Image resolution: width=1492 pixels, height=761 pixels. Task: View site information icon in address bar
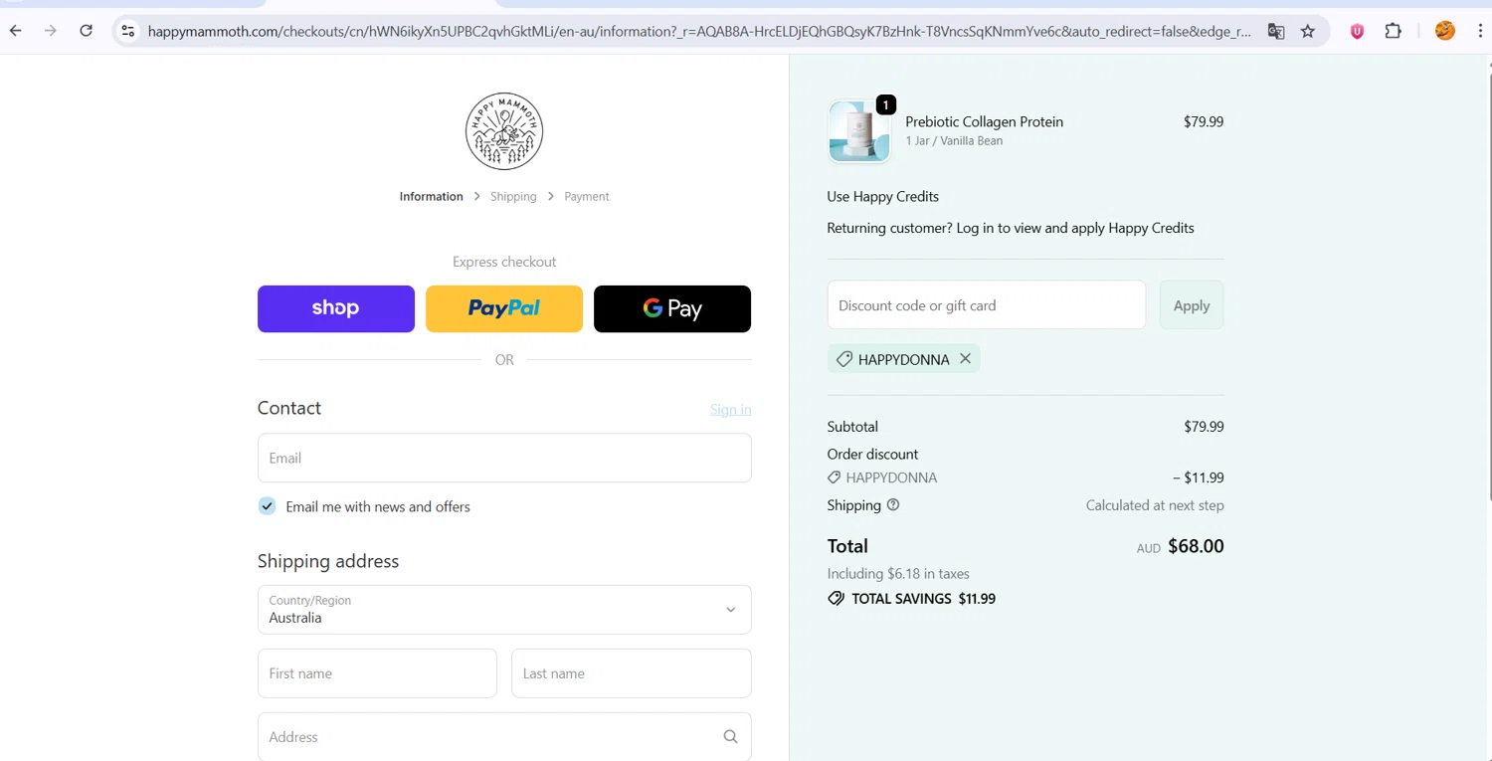(127, 31)
